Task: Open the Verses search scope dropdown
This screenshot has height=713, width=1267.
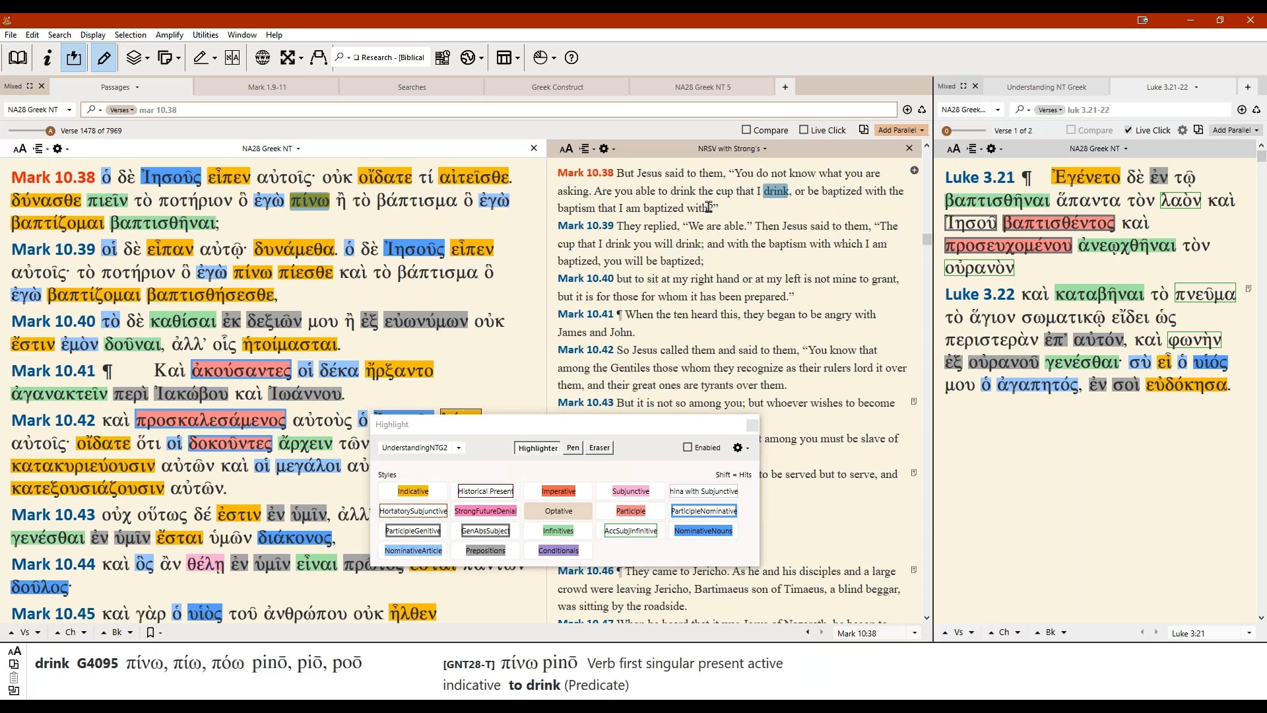Action: coord(121,110)
